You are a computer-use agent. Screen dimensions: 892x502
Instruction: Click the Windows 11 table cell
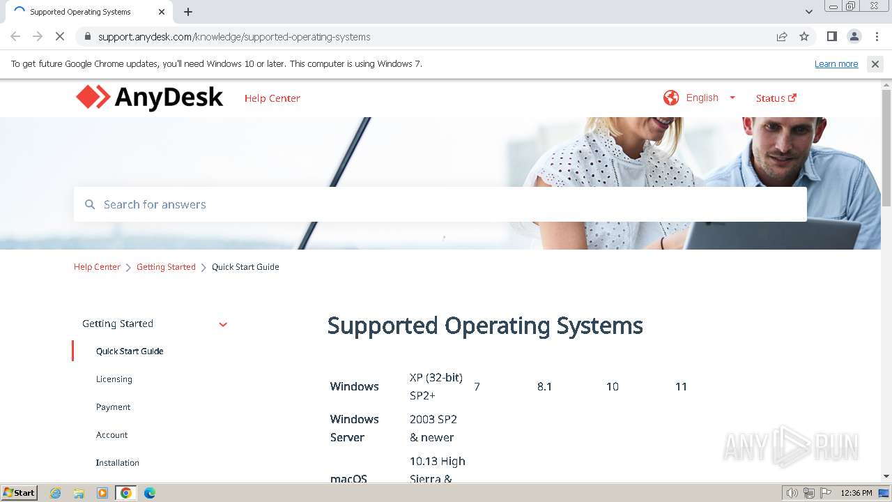(x=682, y=387)
